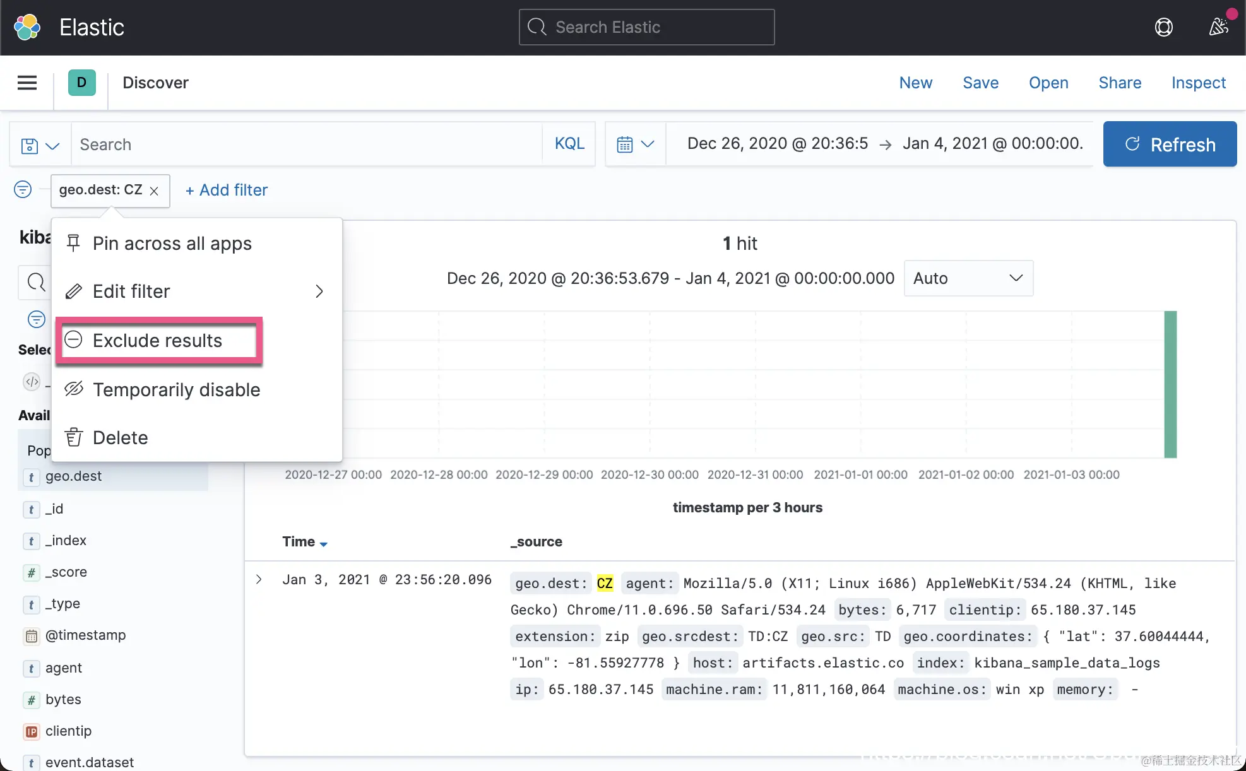Focus the Search Elastic input box
This screenshot has height=771, width=1246.
(x=646, y=27)
